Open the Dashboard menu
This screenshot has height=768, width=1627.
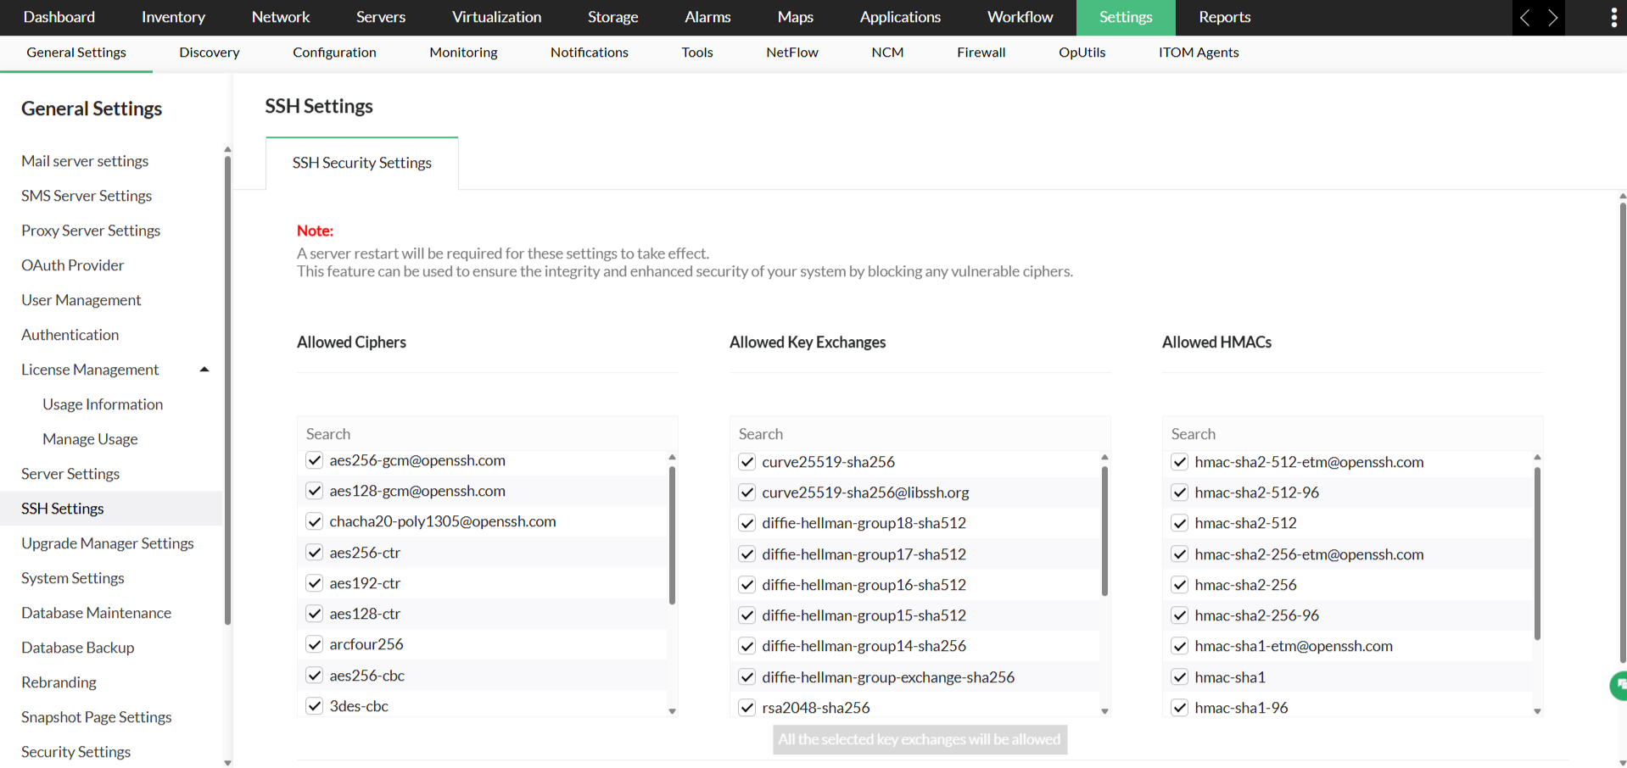(59, 17)
